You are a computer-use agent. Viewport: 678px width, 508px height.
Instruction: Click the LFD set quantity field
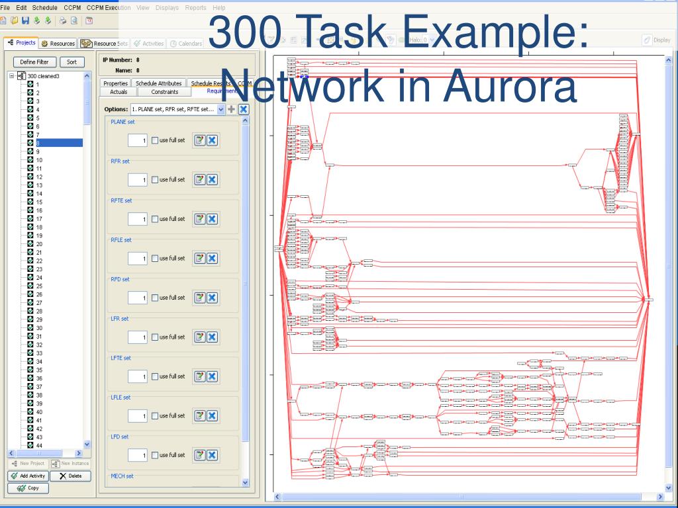pos(138,455)
